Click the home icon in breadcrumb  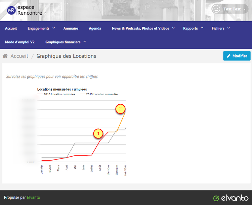pos(5,56)
